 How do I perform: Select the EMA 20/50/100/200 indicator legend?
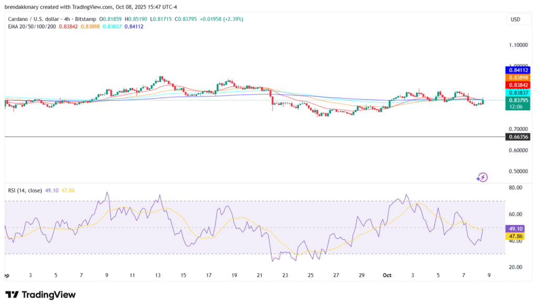pyautogui.click(x=32, y=26)
